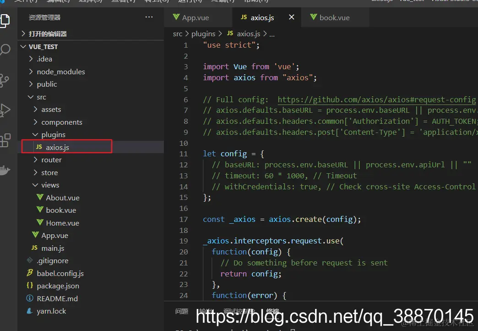
Task: Click the plugins breadcrumb segment
Action: [203, 34]
